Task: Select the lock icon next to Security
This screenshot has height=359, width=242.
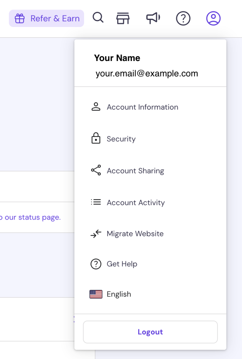Action: click(96, 138)
